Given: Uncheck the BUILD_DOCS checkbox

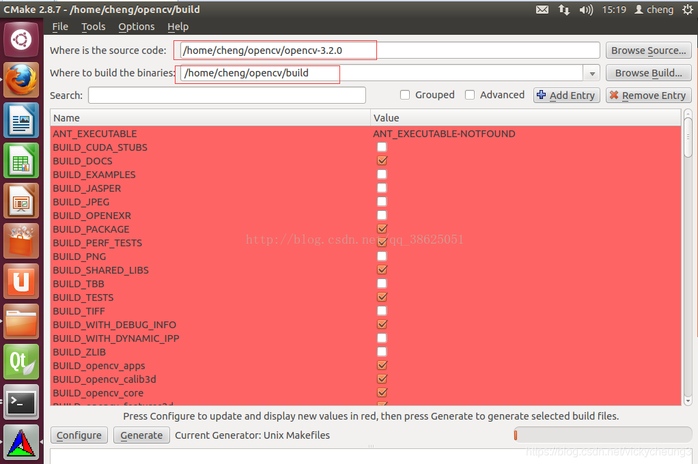Looking at the screenshot, I should pos(382,160).
